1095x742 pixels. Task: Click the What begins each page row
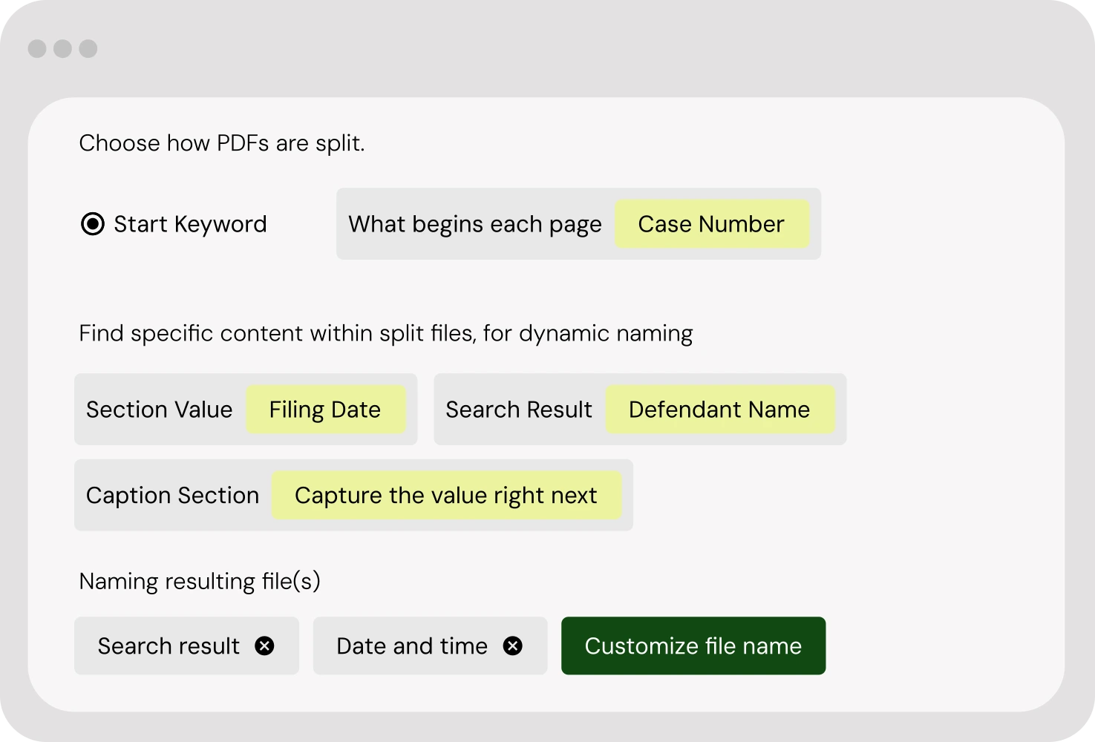475,224
